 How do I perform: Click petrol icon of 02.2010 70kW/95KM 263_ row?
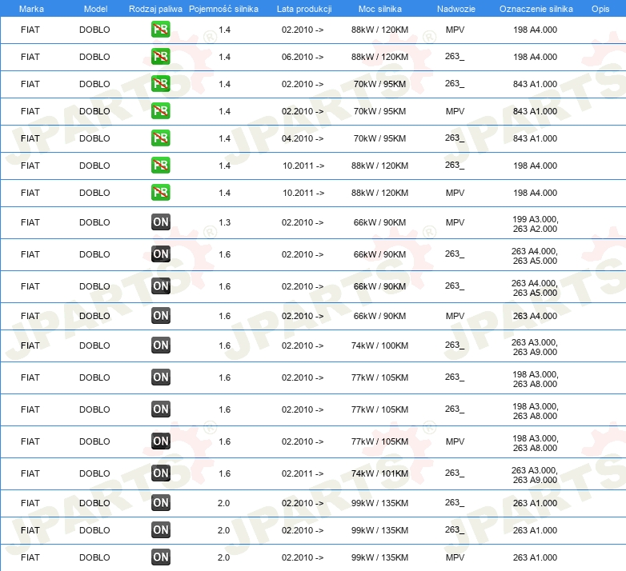tap(160, 84)
